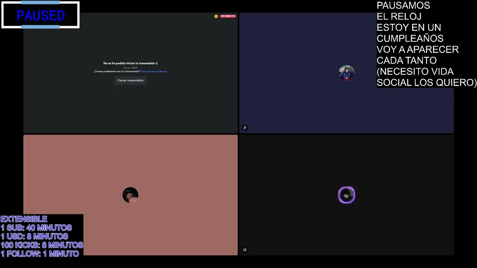Click the '1 SUB: 40 MINUTOS' line
The image size is (477, 268).
click(36, 227)
